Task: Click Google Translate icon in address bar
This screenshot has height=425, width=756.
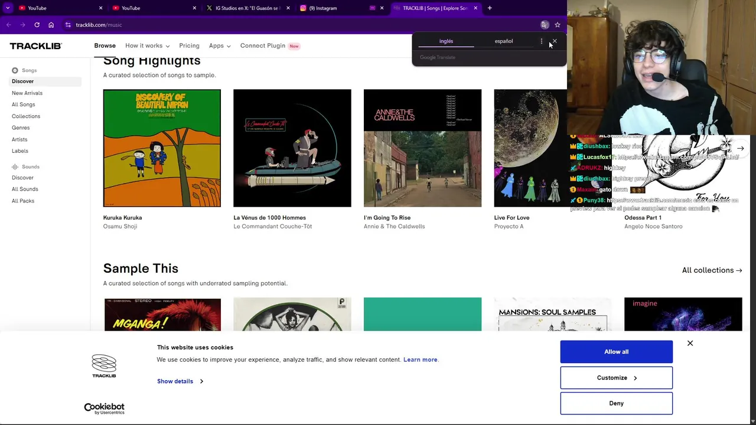Action: click(x=545, y=25)
